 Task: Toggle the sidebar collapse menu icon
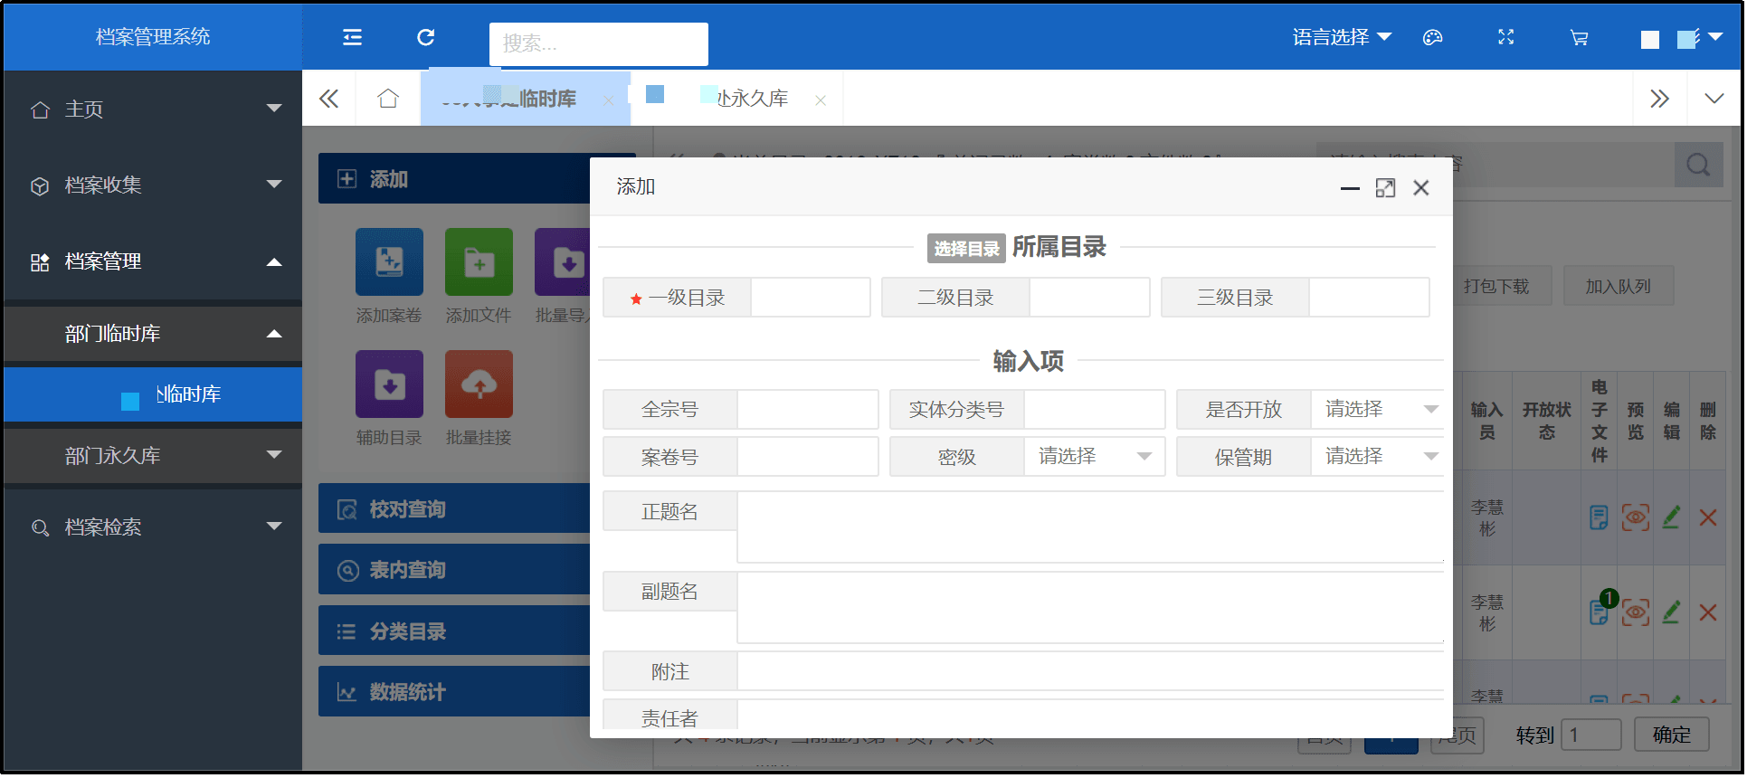352,37
